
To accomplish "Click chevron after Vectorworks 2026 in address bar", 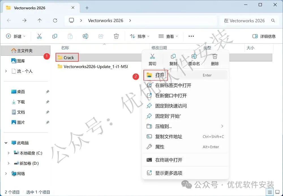I will point(130,21).
